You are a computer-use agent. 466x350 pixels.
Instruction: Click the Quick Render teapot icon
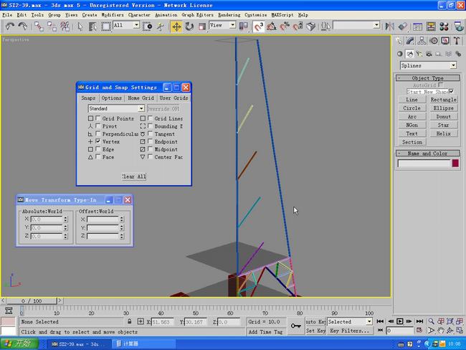coord(459,27)
